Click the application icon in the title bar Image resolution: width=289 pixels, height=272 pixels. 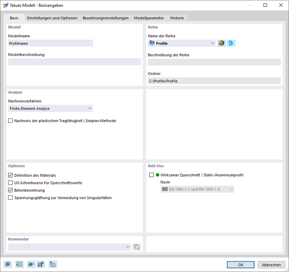pyautogui.click(x=6, y=5)
